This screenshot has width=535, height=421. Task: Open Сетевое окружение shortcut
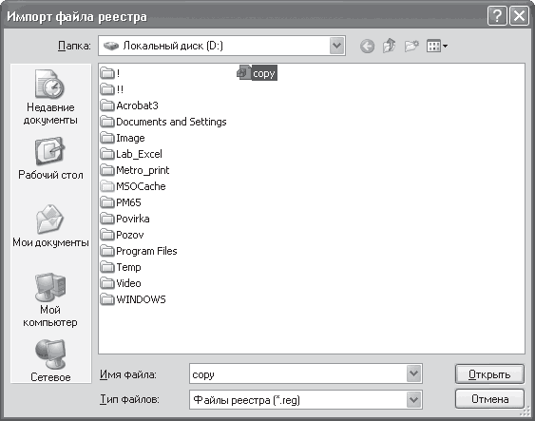[50, 360]
